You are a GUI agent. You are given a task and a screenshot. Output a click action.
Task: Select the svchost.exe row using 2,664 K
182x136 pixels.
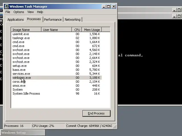coord(57,58)
